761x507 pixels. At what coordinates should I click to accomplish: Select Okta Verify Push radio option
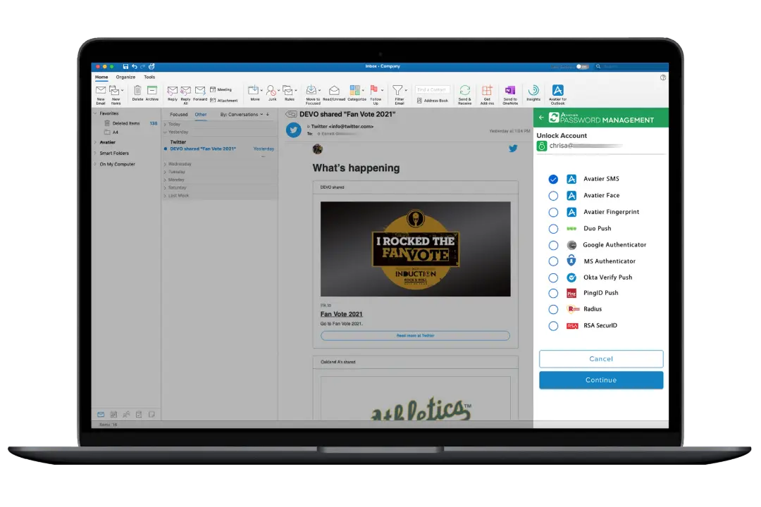pos(553,277)
